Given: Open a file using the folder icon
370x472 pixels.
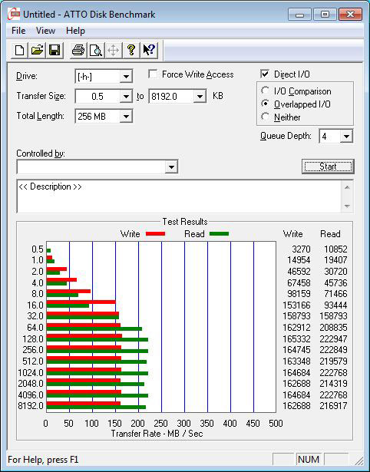Looking at the screenshot, I should [37, 50].
